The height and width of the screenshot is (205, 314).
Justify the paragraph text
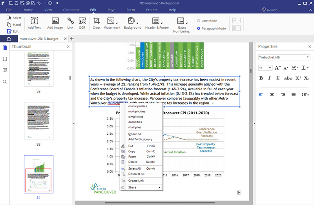(294, 95)
